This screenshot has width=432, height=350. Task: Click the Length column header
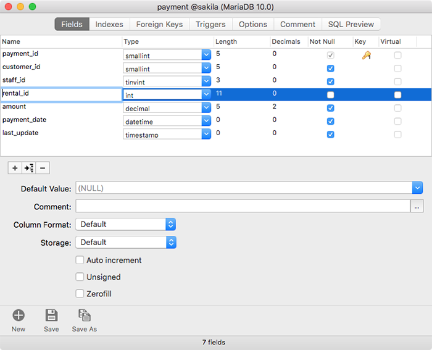[x=242, y=41]
